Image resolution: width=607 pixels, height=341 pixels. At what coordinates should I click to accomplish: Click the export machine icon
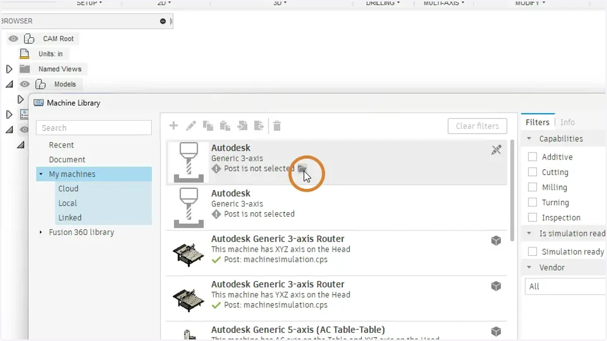pos(259,126)
